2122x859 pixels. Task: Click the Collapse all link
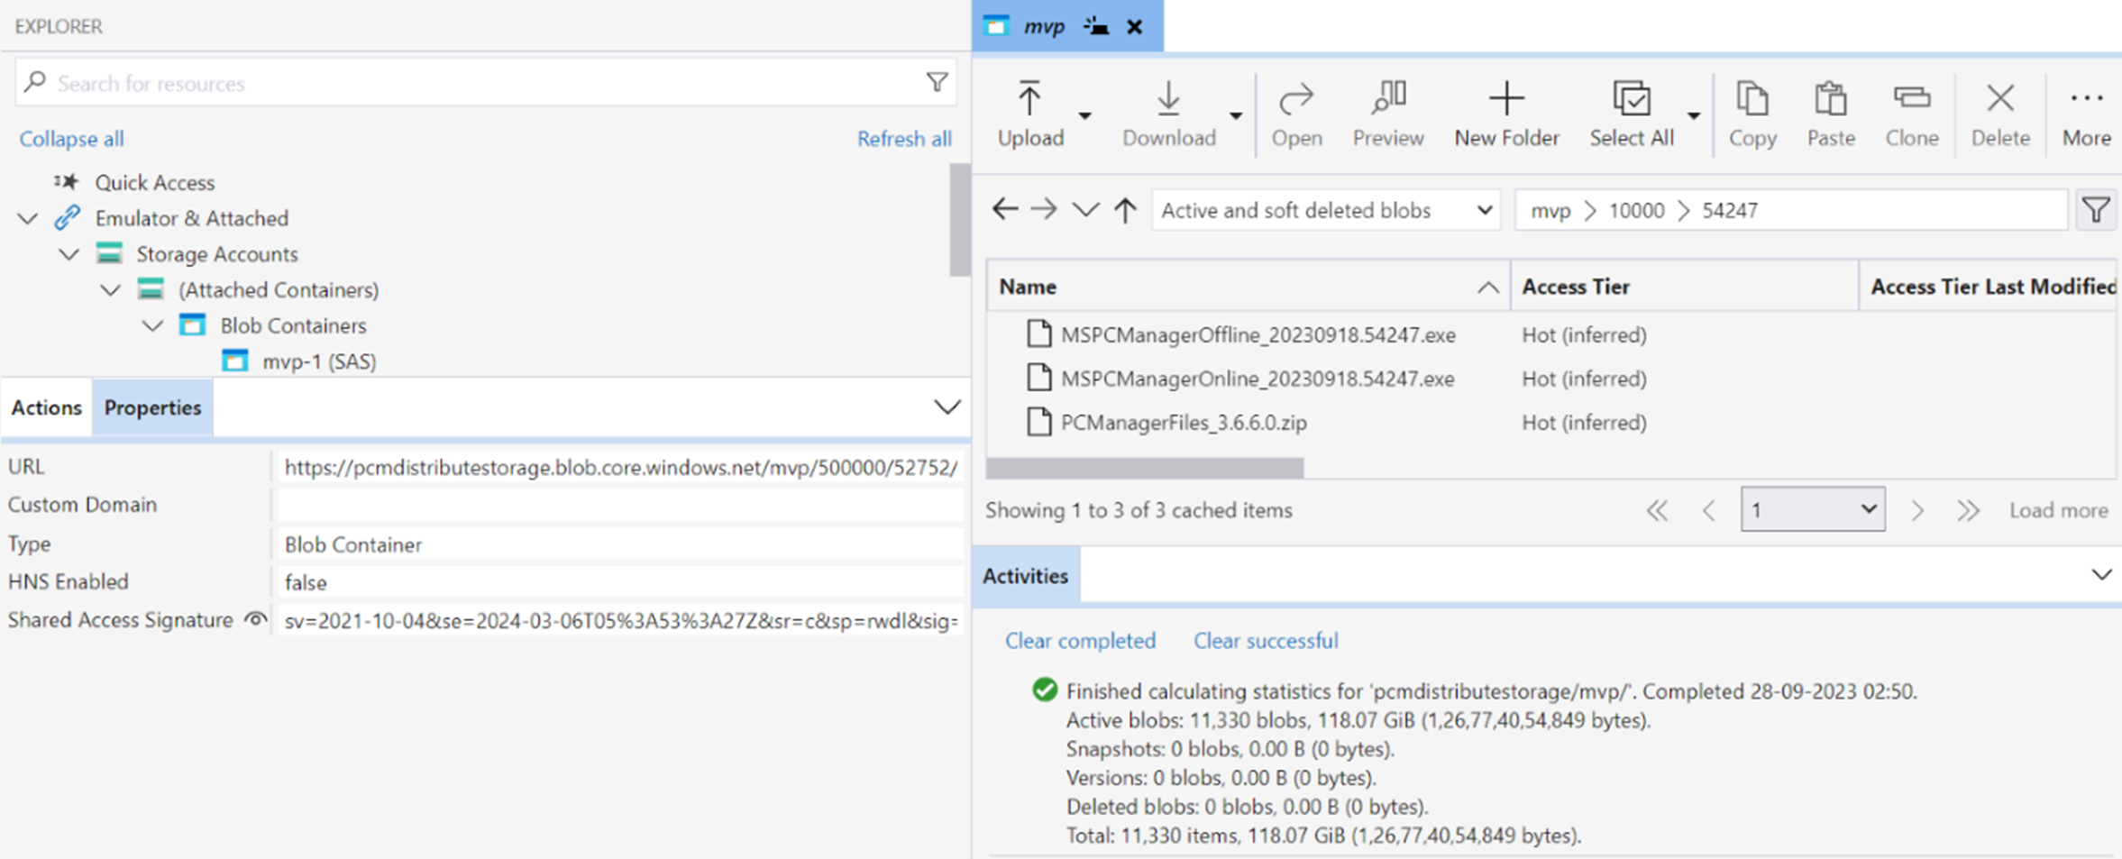click(x=71, y=139)
